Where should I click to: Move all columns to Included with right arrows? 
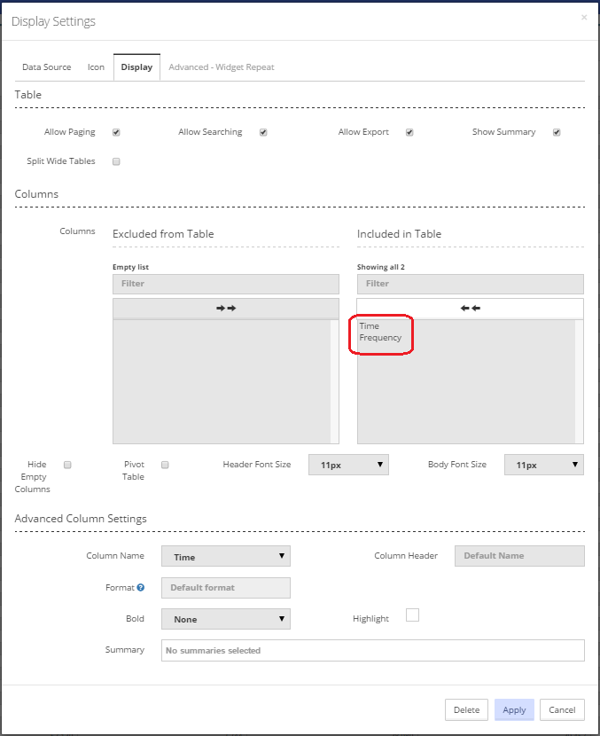coord(226,309)
